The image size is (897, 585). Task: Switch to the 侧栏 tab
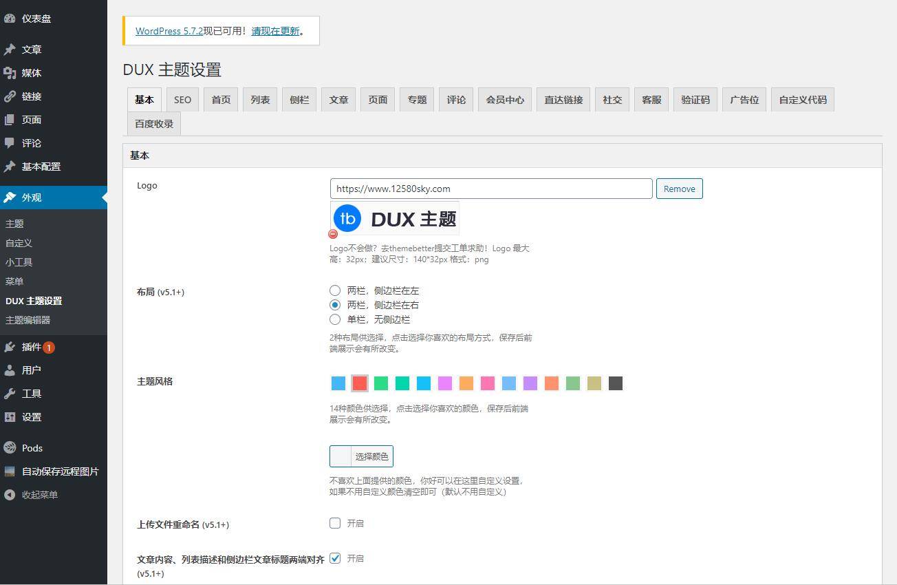coord(299,100)
